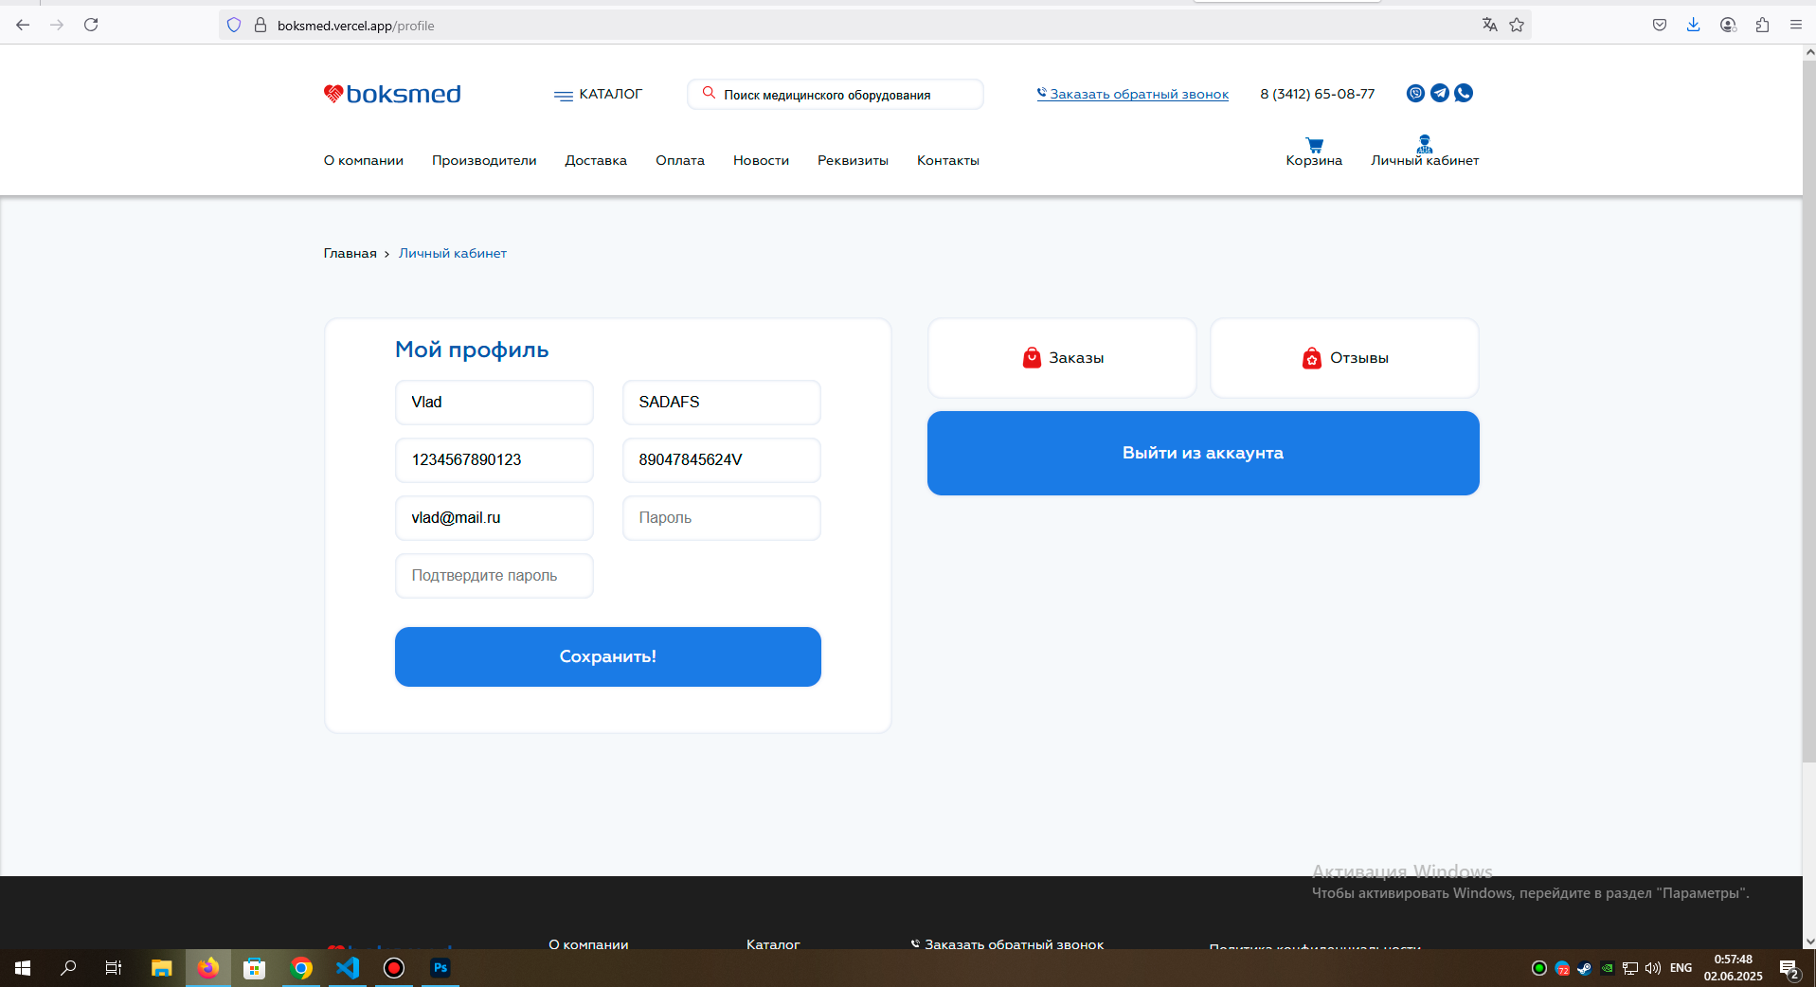Bookmark the page with the star icon
1816x987 pixels.
[1517, 25]
